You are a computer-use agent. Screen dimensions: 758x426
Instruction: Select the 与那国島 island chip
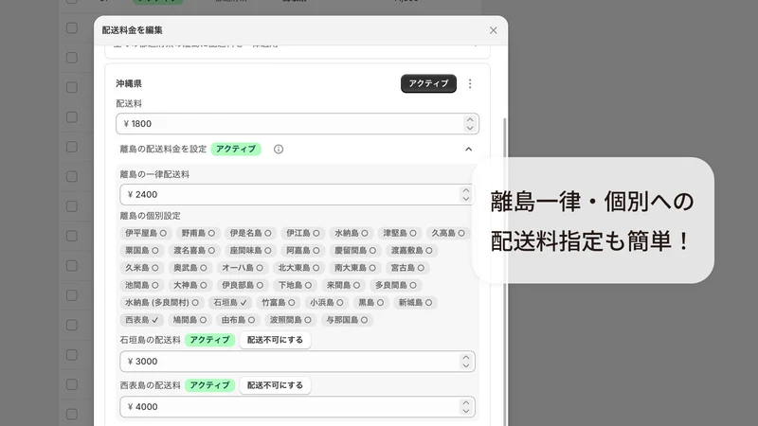coord(347,320)
